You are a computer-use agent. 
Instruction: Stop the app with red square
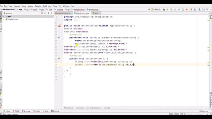[x=186, y=10]
